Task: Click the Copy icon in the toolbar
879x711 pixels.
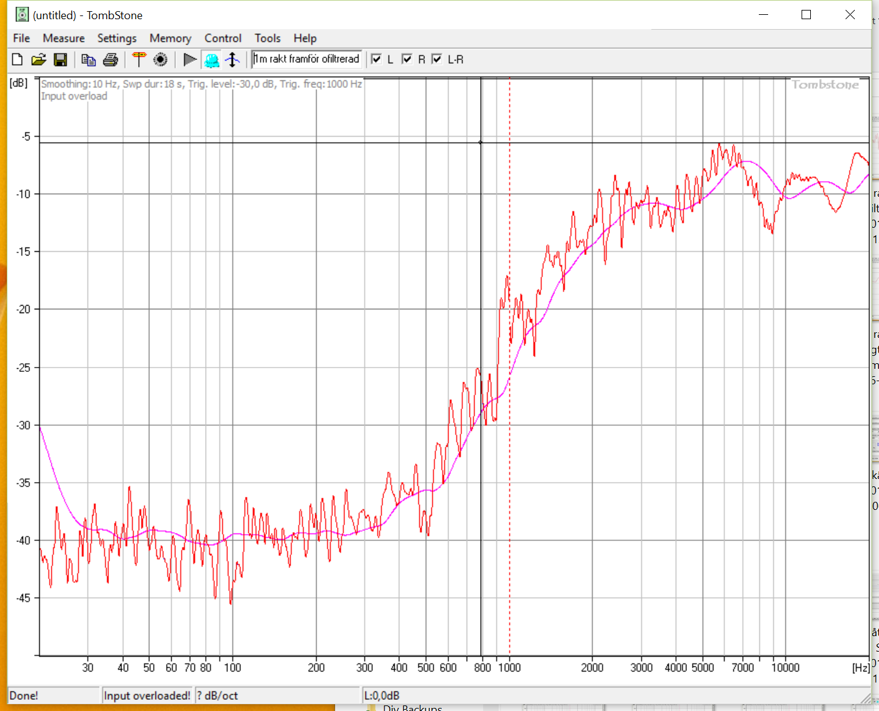Action: [x=89, y=59]
